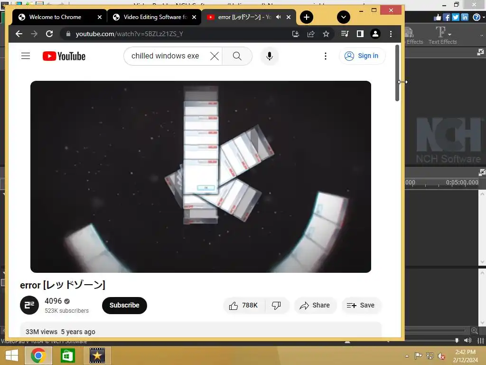Reload the YouTube page
This screenshot has height=365, width=486.
tap(49, 34)
